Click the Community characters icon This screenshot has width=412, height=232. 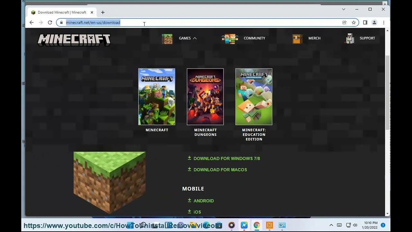coord(230,39)
